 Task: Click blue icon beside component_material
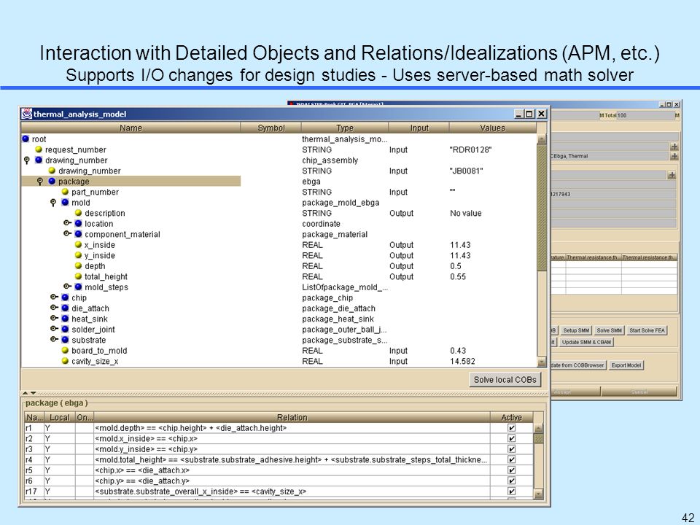[x=79, y=234]
